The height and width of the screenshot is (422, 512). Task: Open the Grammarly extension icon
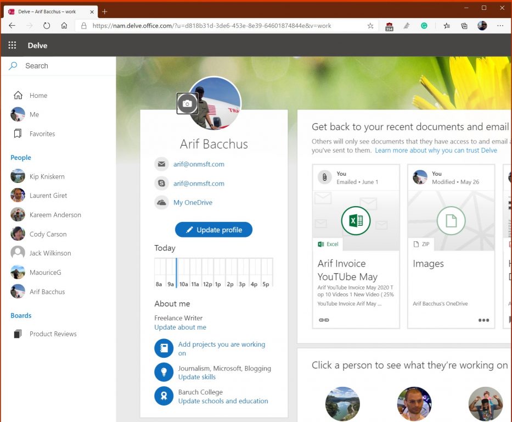point(424,26)
